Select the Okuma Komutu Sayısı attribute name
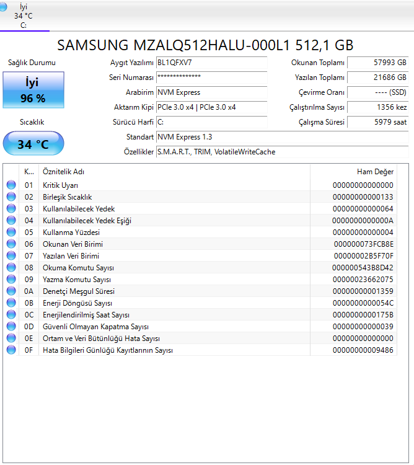This screenshot has height=465, width=414. click(x=78, y=268)
